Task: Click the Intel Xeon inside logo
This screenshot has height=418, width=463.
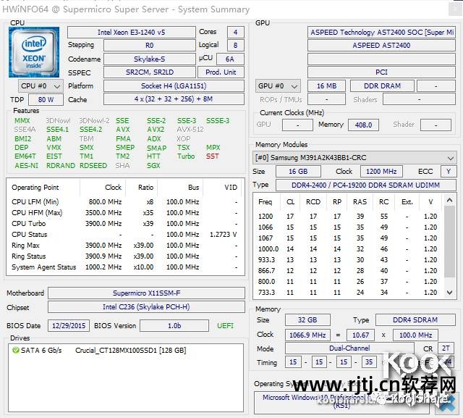Action: pos(34,52)
